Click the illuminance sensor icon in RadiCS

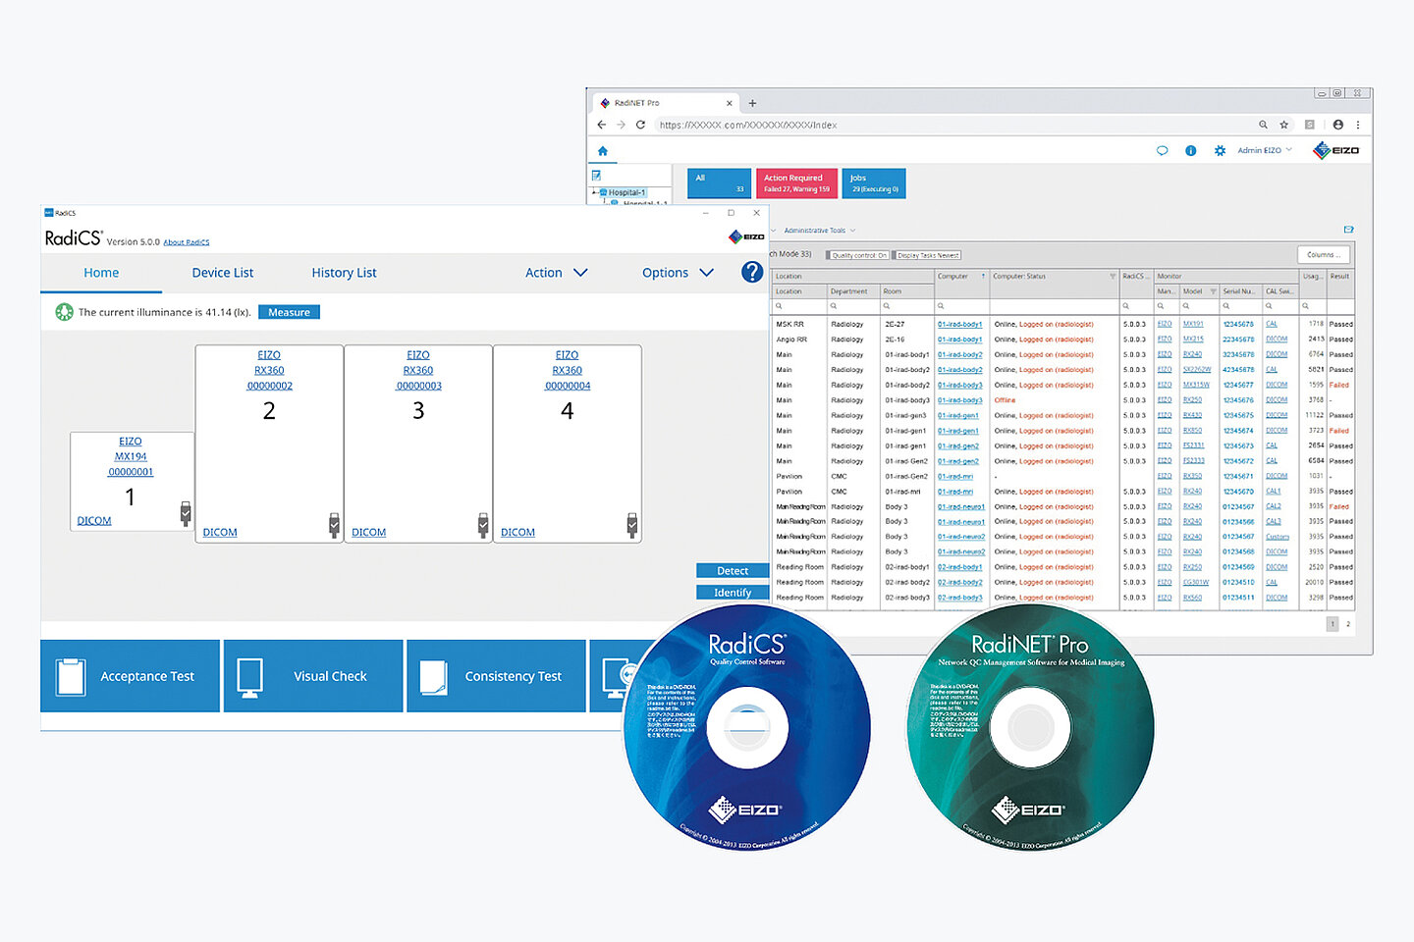(64, 312)
